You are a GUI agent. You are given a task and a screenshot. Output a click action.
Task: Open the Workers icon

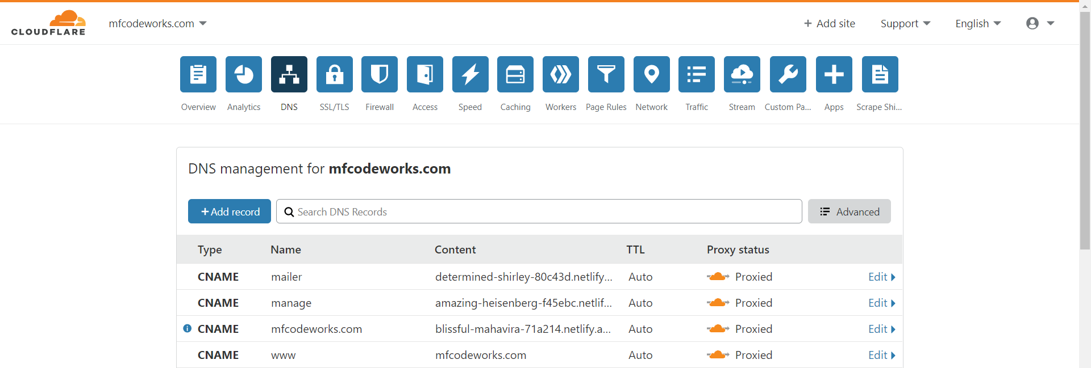coord(561,74)
